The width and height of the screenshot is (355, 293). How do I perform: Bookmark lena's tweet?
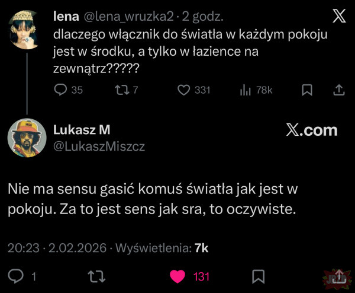click(307, 90)
